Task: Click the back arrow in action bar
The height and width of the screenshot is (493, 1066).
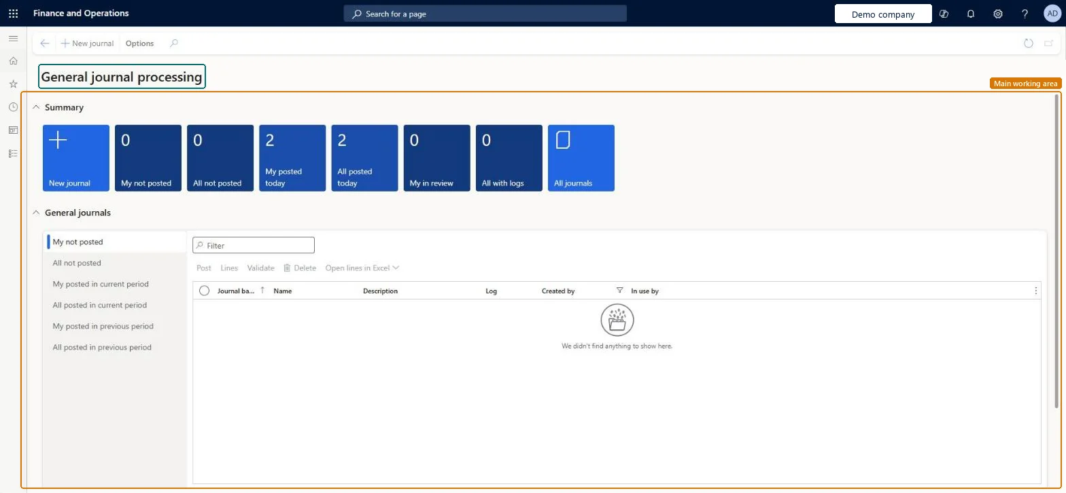Action: tap(45, 43)
